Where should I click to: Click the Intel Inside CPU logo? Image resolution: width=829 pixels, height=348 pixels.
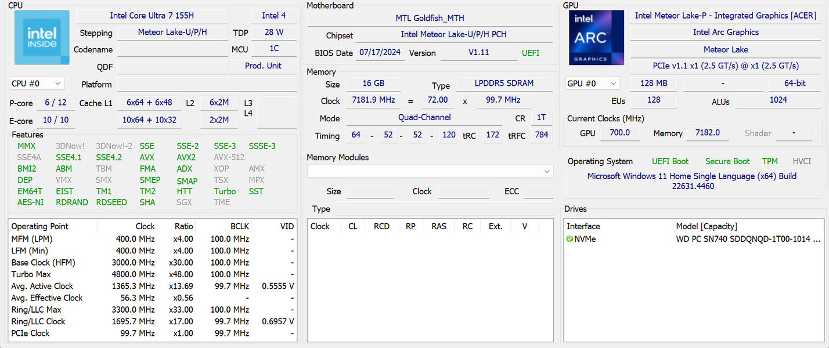coord(42,37)
